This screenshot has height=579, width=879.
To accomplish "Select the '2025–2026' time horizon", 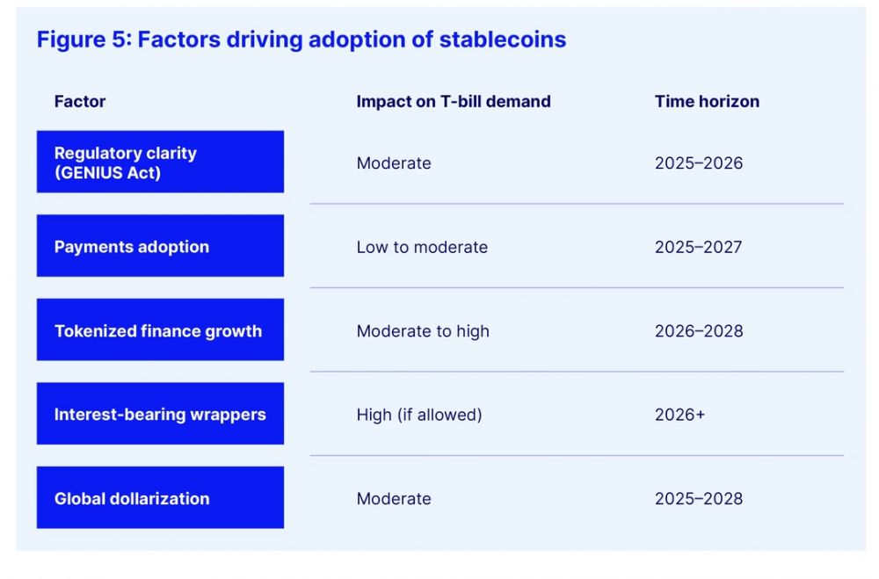I will pyautogui.click(x=699, y=163).
